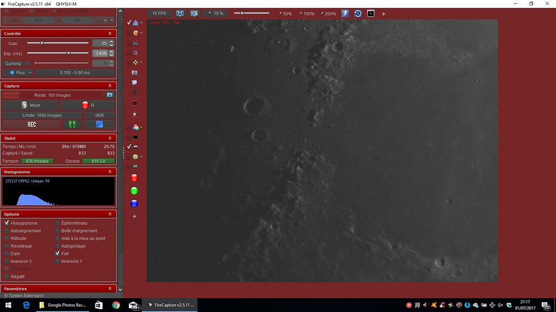Click the black rectangle dark-frame icon
The width and height of the screenshot is (556, 312).
(x=135, y=137)
